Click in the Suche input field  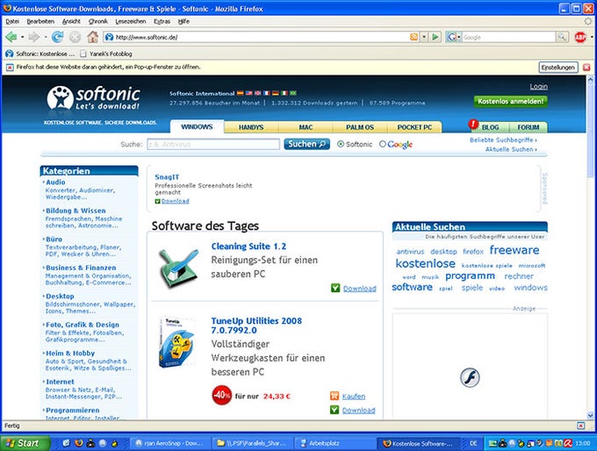coord(213,144)
